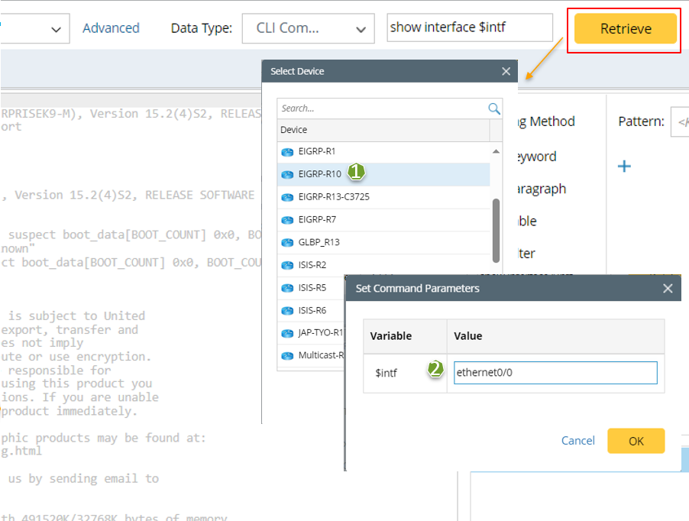
Task: Click the router icon beside EIGRP-R13-C3725
Action: point(287,197)
